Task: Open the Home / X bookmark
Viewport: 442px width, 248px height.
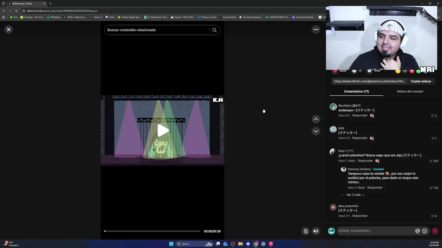Action: [x=96, y=17]
